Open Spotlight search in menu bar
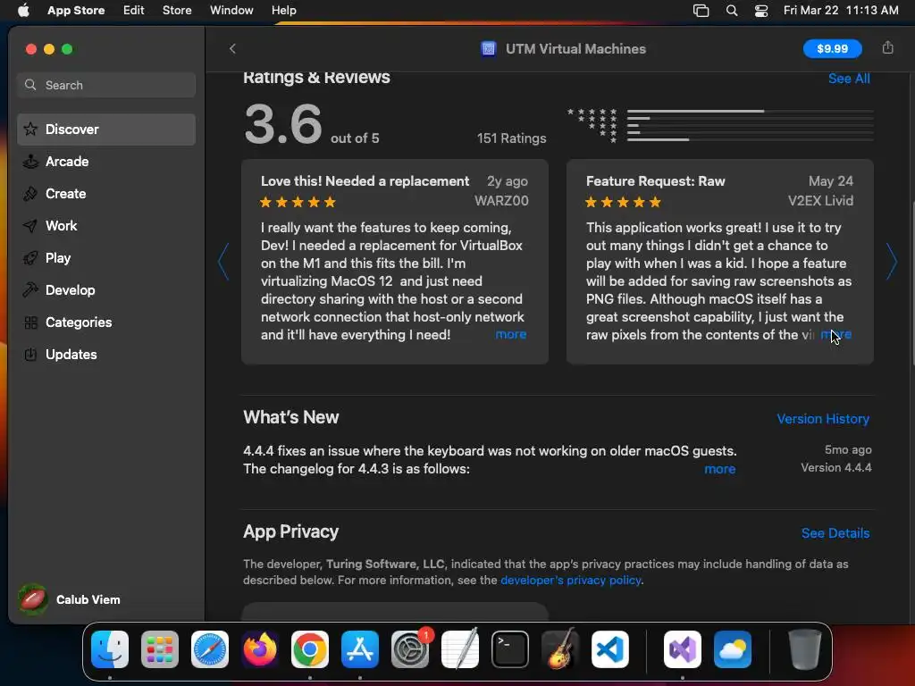 tap(732, 11)
